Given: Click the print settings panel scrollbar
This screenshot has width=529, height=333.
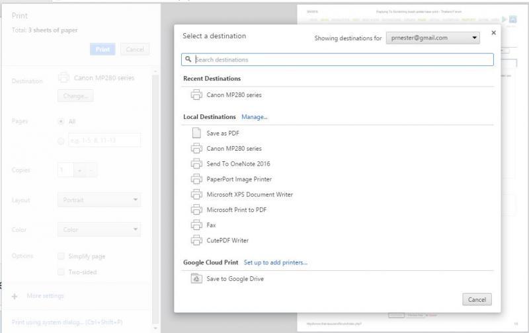Looking at the screenshot, I should [x=155, y=199].
